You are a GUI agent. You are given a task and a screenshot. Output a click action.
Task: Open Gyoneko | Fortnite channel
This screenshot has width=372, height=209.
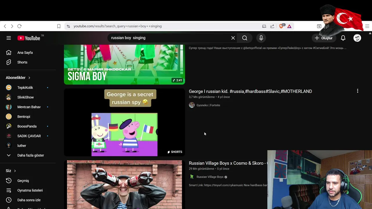coord(208,105)
